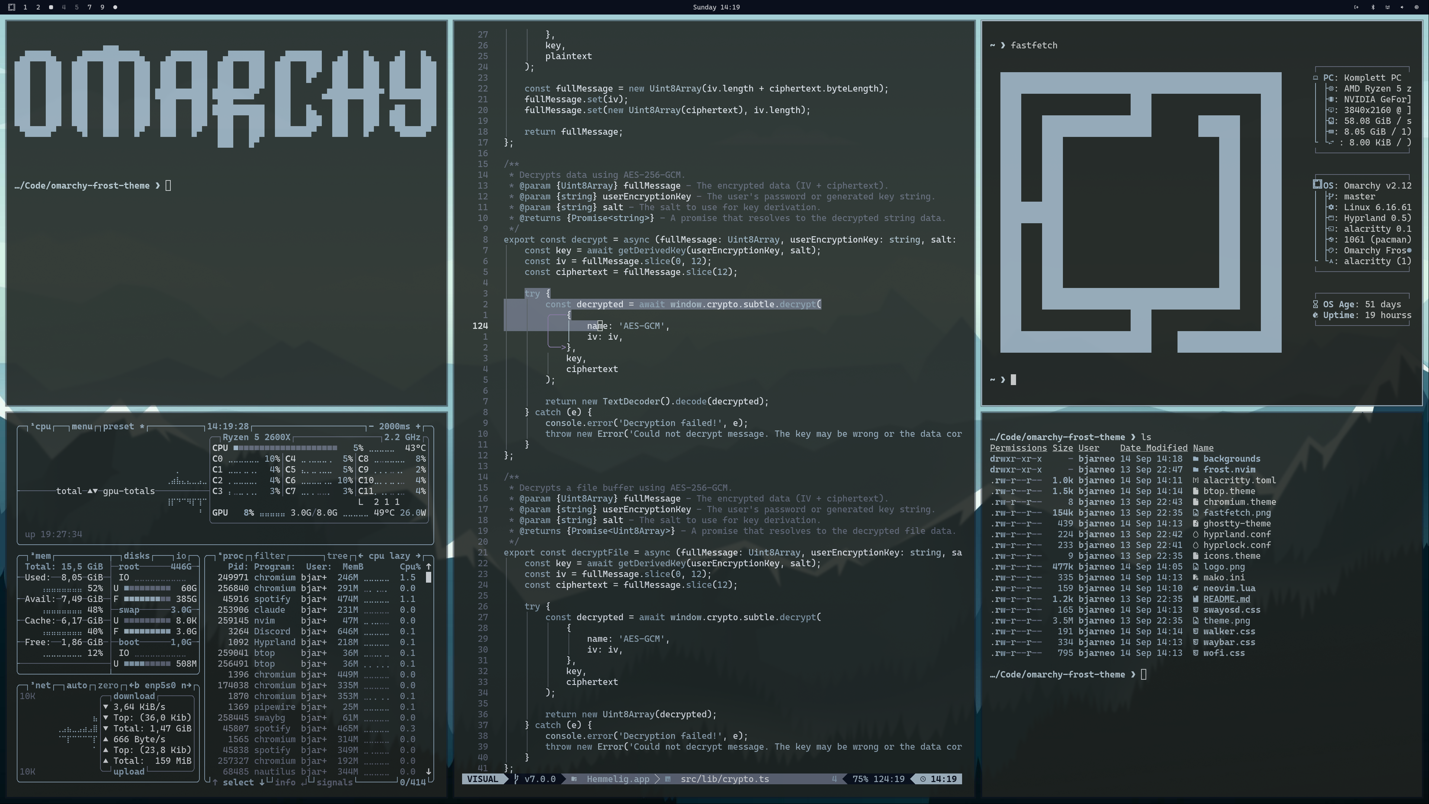Click filter in btop proc panel

click(270, 556)
